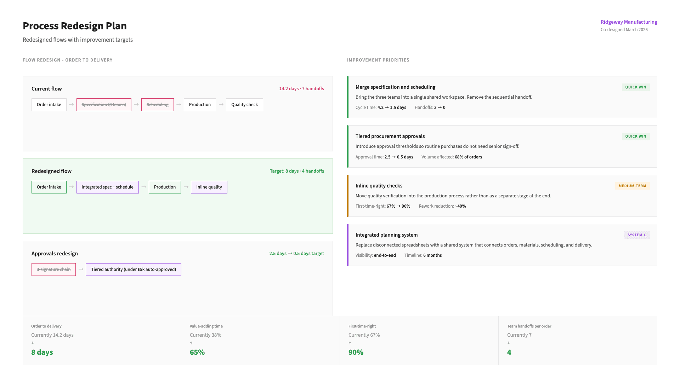Click the Order intake box in Current flow

click(49, 105)
